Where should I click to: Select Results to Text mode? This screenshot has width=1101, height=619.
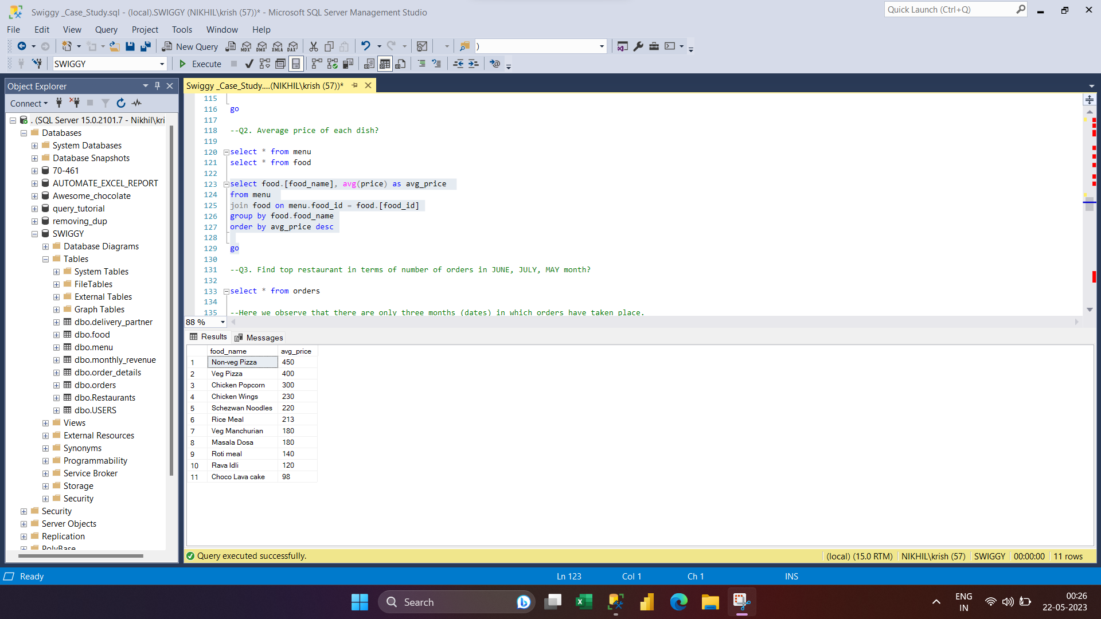[369, 64]
